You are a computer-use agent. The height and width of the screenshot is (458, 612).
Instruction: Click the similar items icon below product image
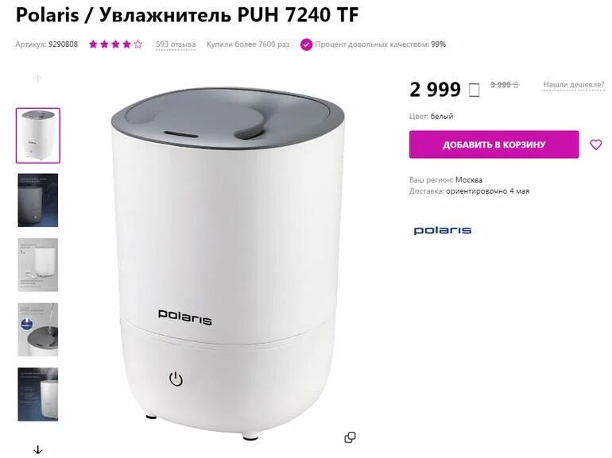350,437
